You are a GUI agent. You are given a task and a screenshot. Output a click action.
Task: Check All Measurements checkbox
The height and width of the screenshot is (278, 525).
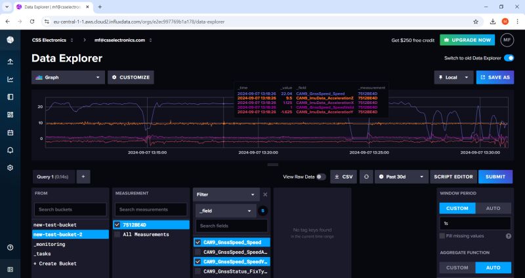click(117, 235)
